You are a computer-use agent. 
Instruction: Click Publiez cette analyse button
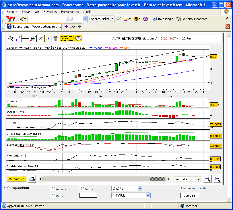pos(71,39)
